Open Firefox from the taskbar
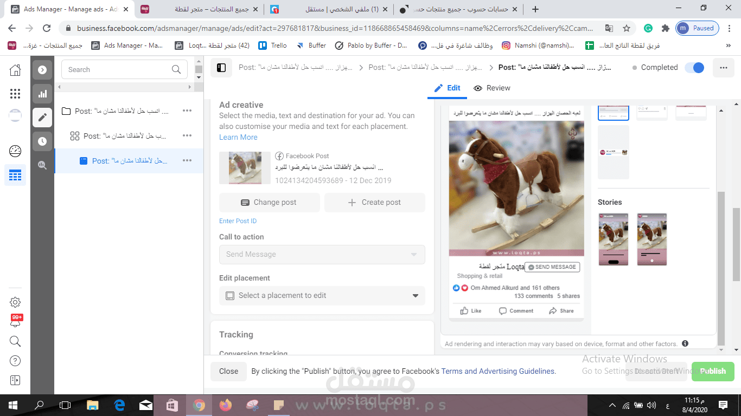741x416 pixels. 225,405
